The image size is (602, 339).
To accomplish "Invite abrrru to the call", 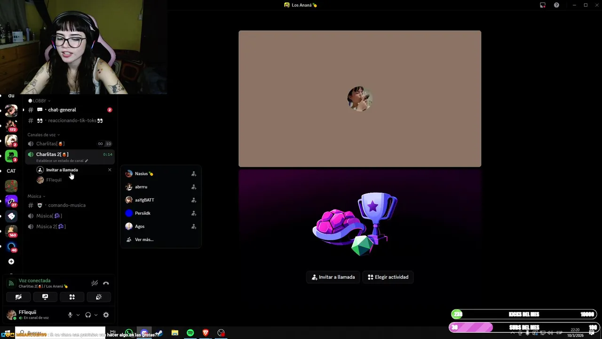I will [x=161, y=187].
